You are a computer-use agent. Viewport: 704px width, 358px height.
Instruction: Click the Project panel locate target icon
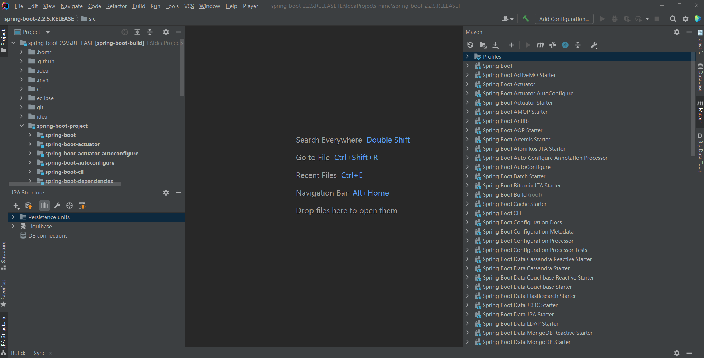[125, 32]
